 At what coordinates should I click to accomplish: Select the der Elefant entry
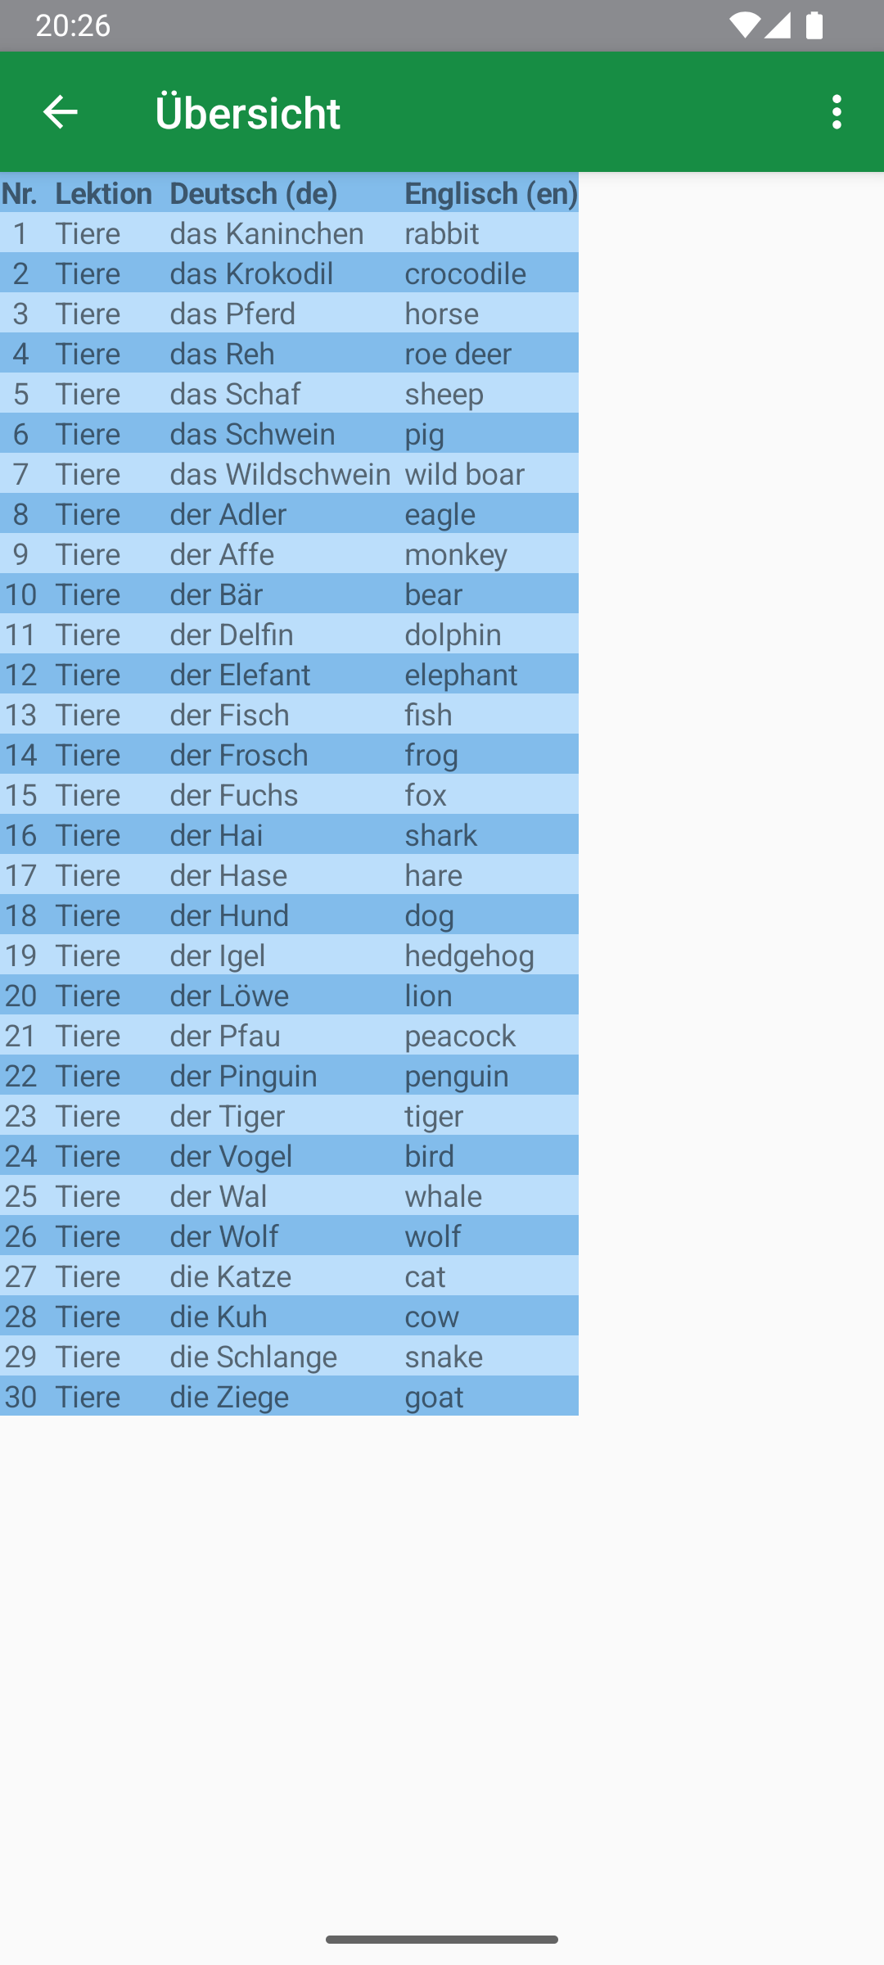[240, 675]
